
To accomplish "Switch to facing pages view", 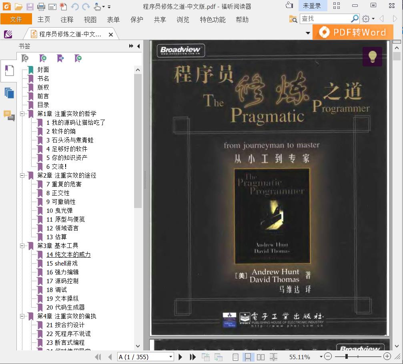I will point(261,357).
